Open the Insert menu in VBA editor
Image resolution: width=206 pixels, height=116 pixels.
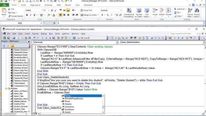tap(27, 34)
